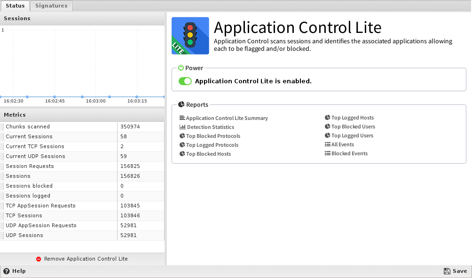Click the 16:02:45 data point on Sessions chart
Image resolution: width=472 pixels, height=278 pixels.
point(55,97)
